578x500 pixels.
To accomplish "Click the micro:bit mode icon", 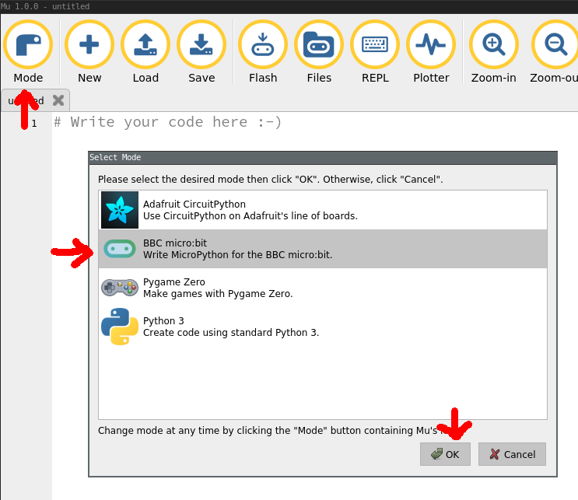I will 120,249.
